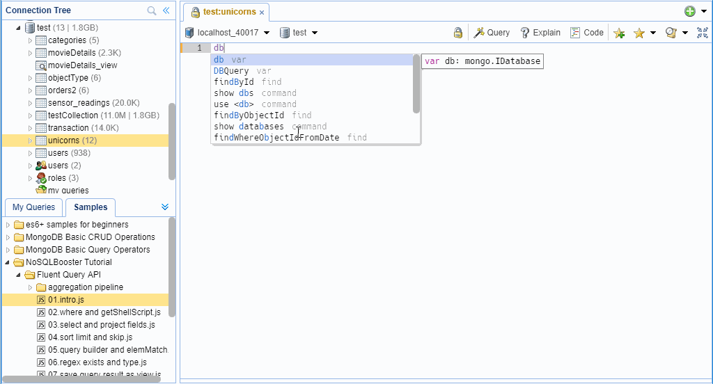Run the Query wand button
Image resolution: width=713 pixels, height=384 pixels.
(492, 33)
